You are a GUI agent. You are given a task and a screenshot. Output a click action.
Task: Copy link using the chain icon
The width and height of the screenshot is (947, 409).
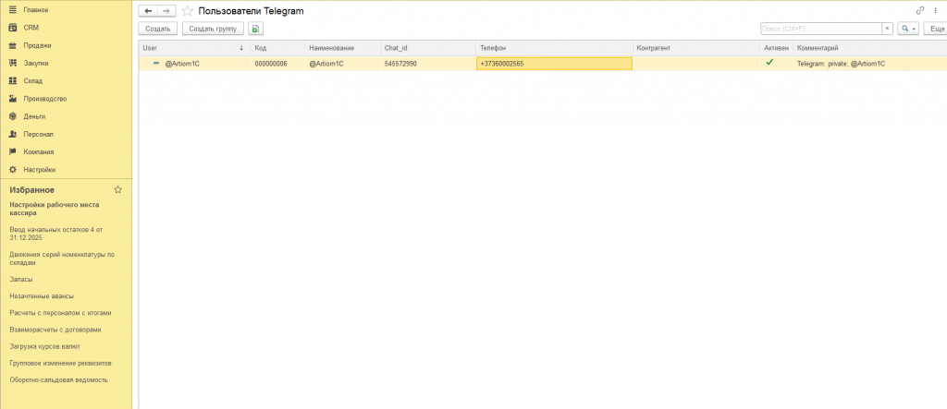coord(920,10)
